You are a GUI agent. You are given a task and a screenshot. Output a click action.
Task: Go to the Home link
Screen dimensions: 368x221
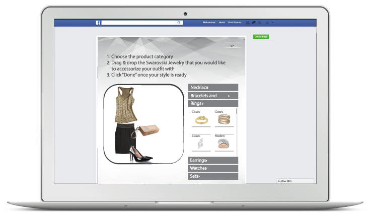coord(222,23)
